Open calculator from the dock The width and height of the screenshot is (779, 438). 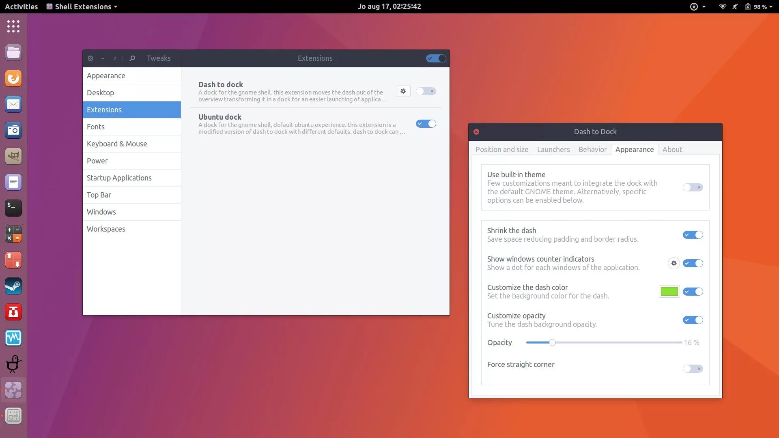[13, 234]
